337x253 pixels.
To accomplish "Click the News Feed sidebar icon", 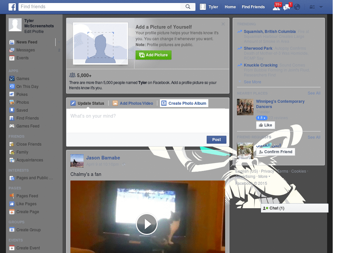I will [12, 42].
